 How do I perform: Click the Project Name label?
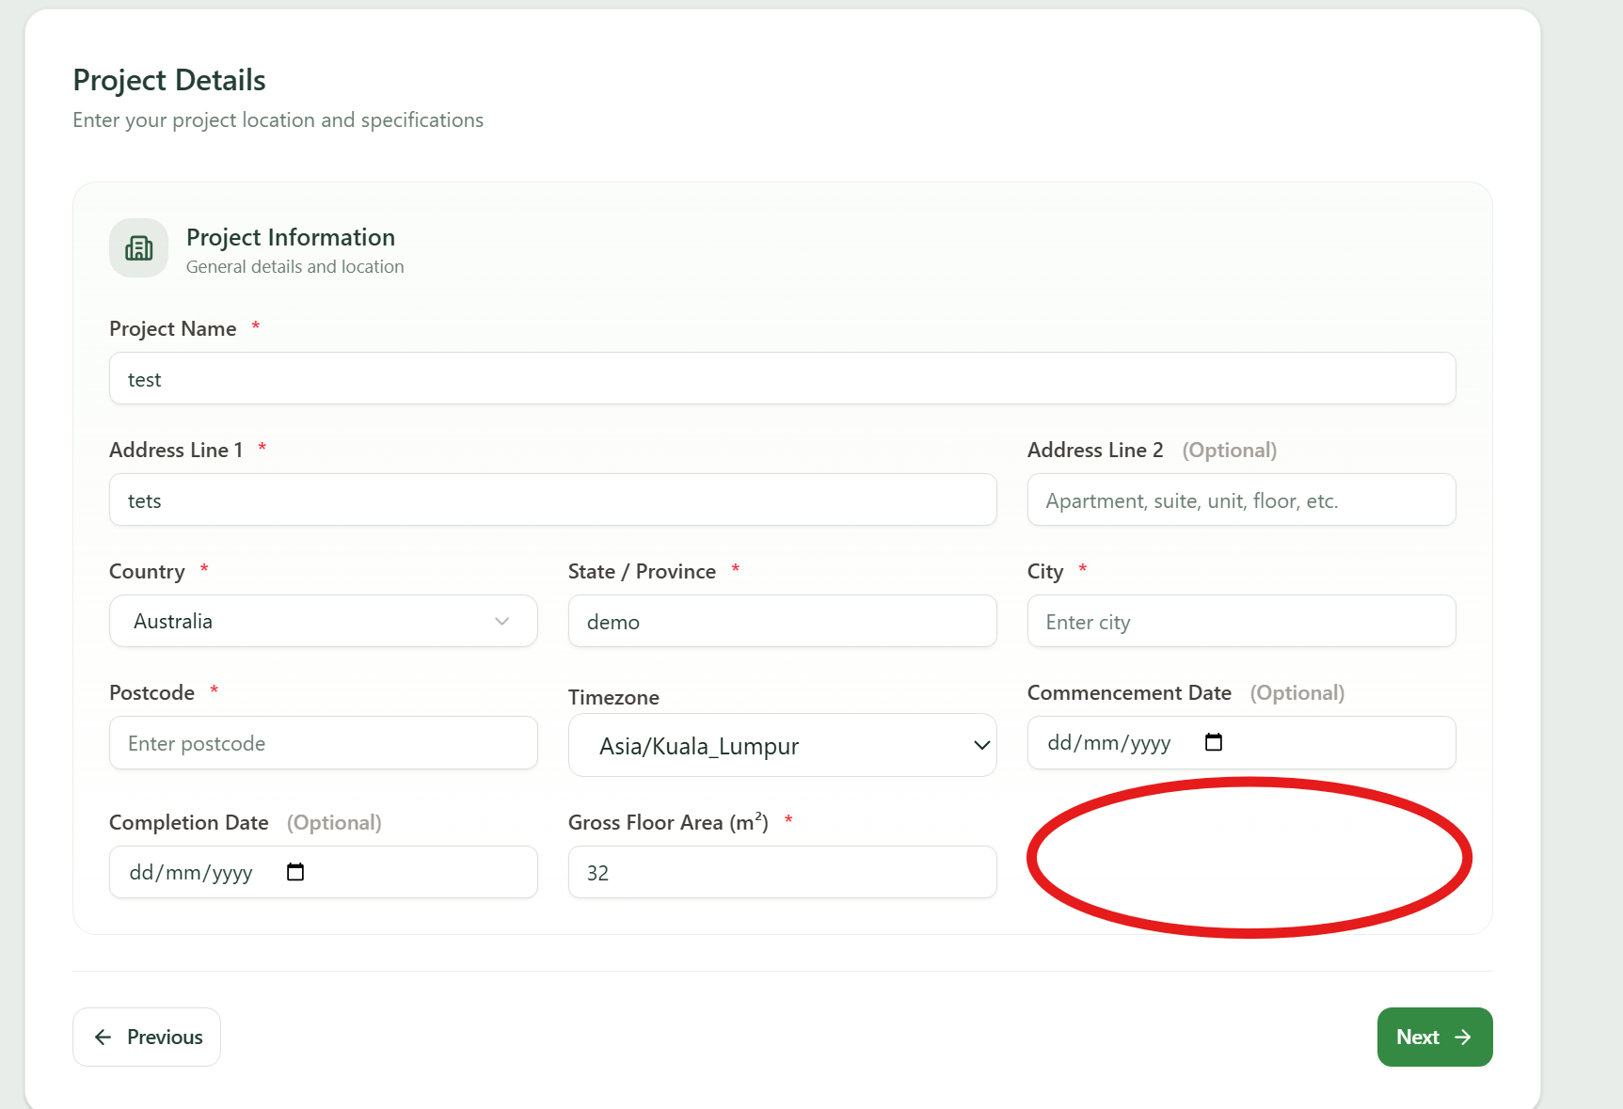173,329
